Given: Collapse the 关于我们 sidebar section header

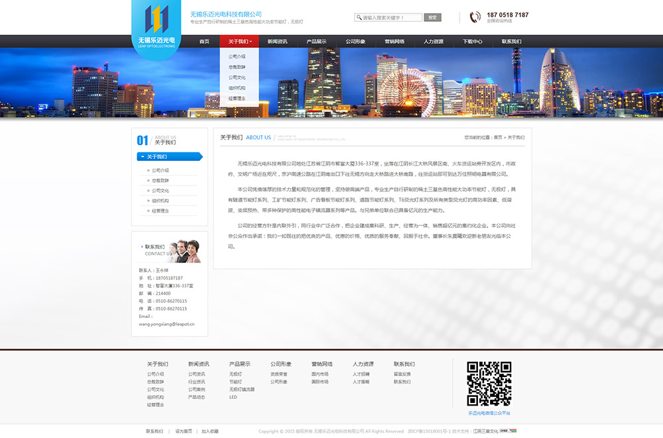Looking at the screenshot, I should tap(170, 157).
